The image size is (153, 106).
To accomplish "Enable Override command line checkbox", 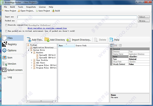I will [6, 25].
